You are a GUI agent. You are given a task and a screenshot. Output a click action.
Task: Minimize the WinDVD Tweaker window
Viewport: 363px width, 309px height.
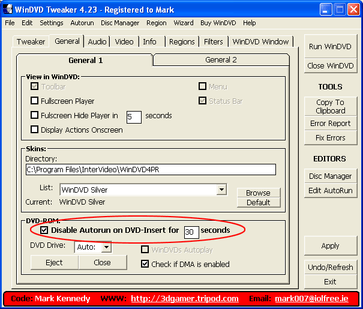pyautogui.click(x=325, y=10)
